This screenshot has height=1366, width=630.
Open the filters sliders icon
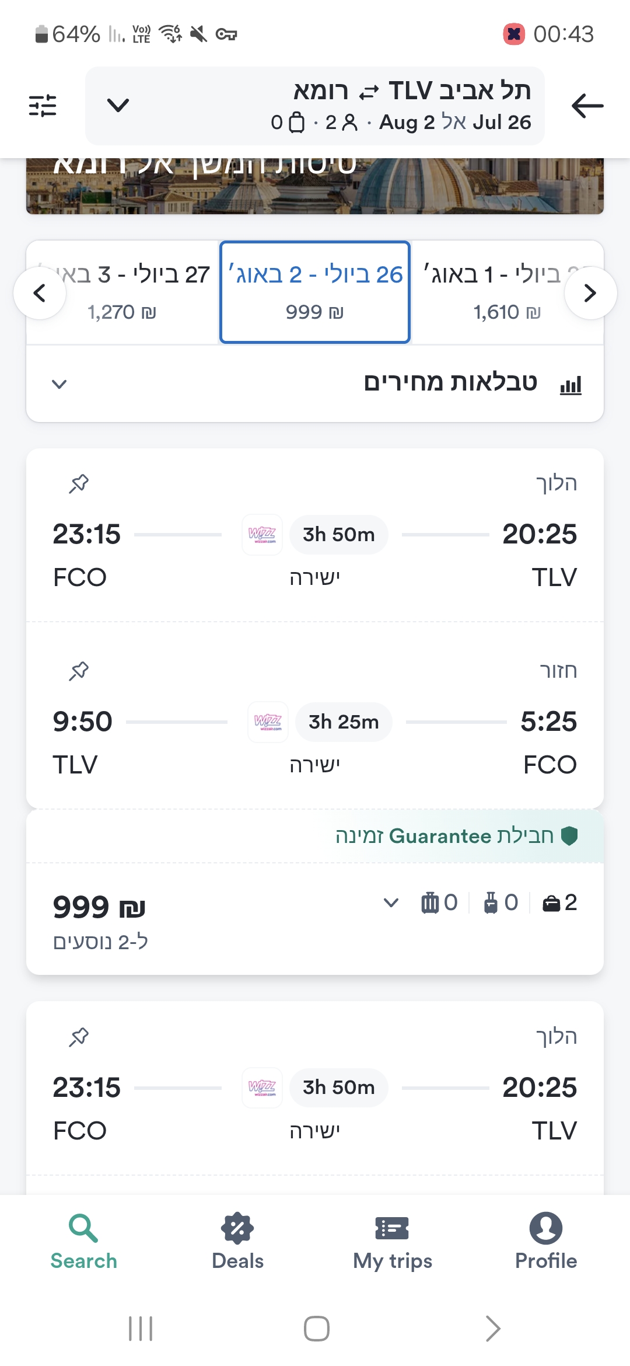pyautogui.click(x=43, y=106)
